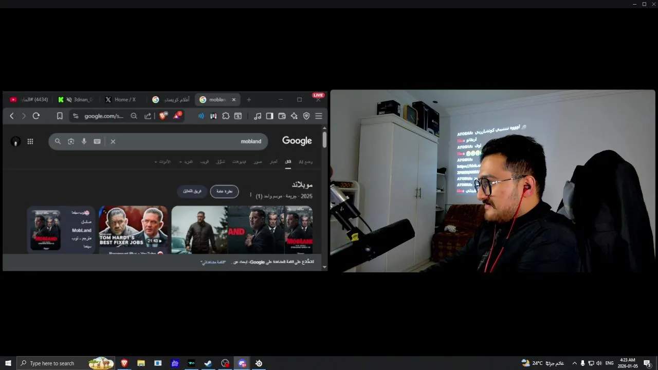Screen dimensions: 658x370
Task: Open the MobLand red poster image
Action: [299, 230]
